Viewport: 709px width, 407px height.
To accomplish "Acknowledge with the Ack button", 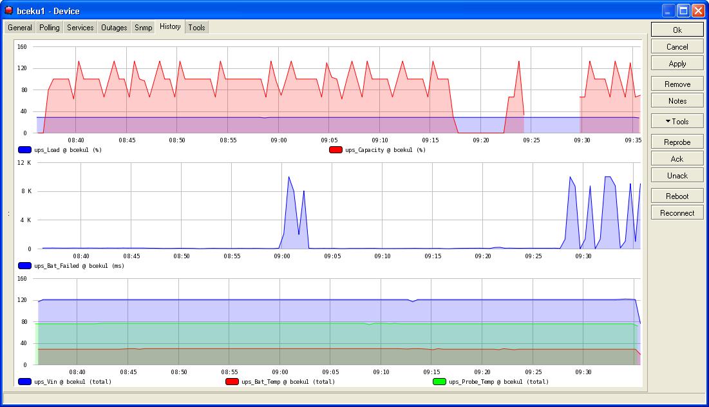I will [677, 158].
